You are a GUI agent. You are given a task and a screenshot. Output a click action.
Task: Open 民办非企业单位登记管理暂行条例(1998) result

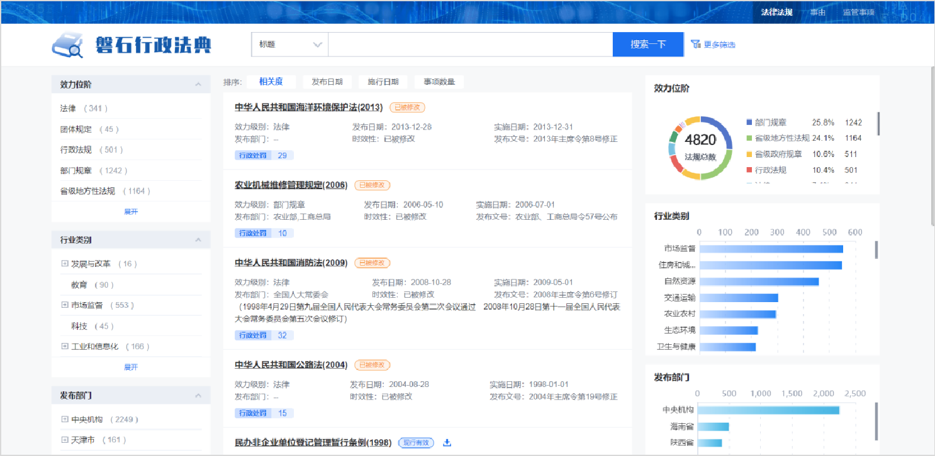(x=313, y=443)
